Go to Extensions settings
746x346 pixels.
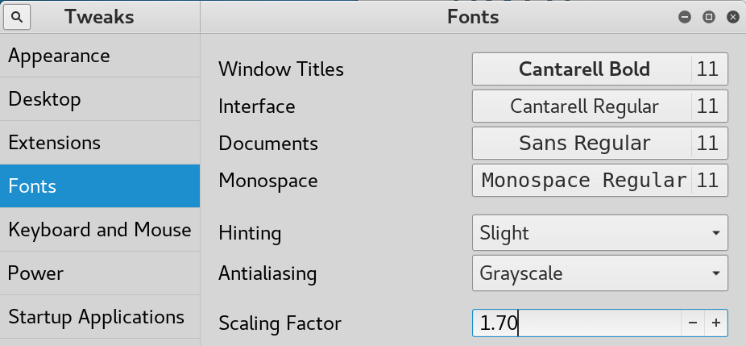pyautogui.click(x=100, y=144)
